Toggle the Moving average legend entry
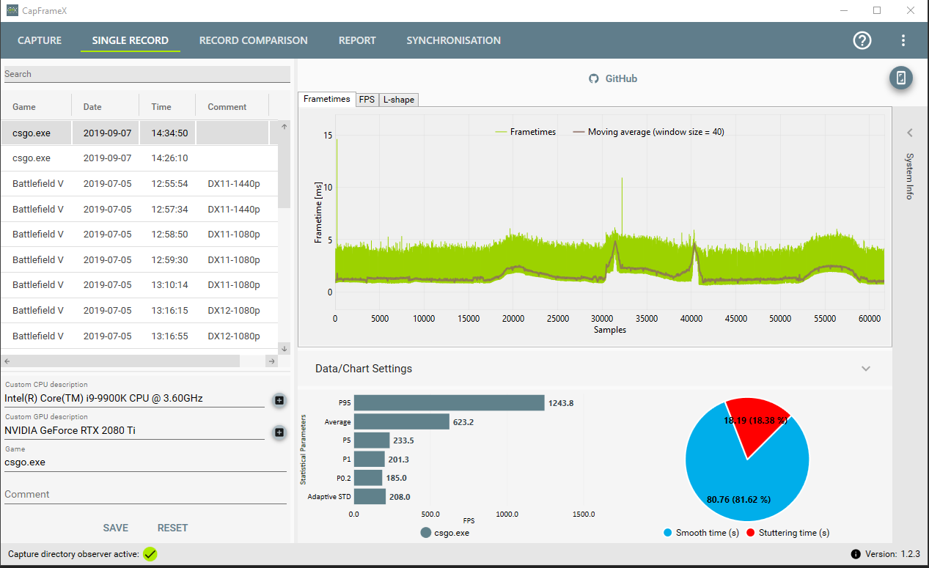 click(x=648, y=132)
